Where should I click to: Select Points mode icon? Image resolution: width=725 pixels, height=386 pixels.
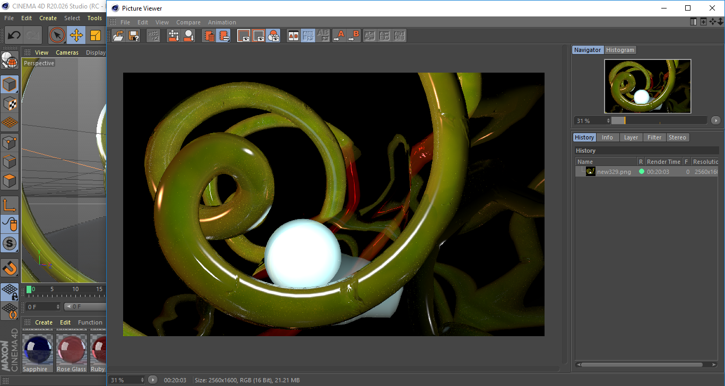pyautogui.click(x=10, y=142)
